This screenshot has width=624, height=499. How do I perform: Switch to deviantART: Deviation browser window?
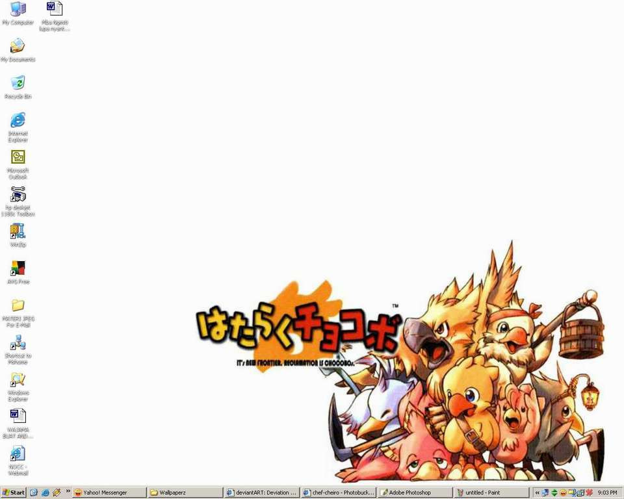(261, 493)
